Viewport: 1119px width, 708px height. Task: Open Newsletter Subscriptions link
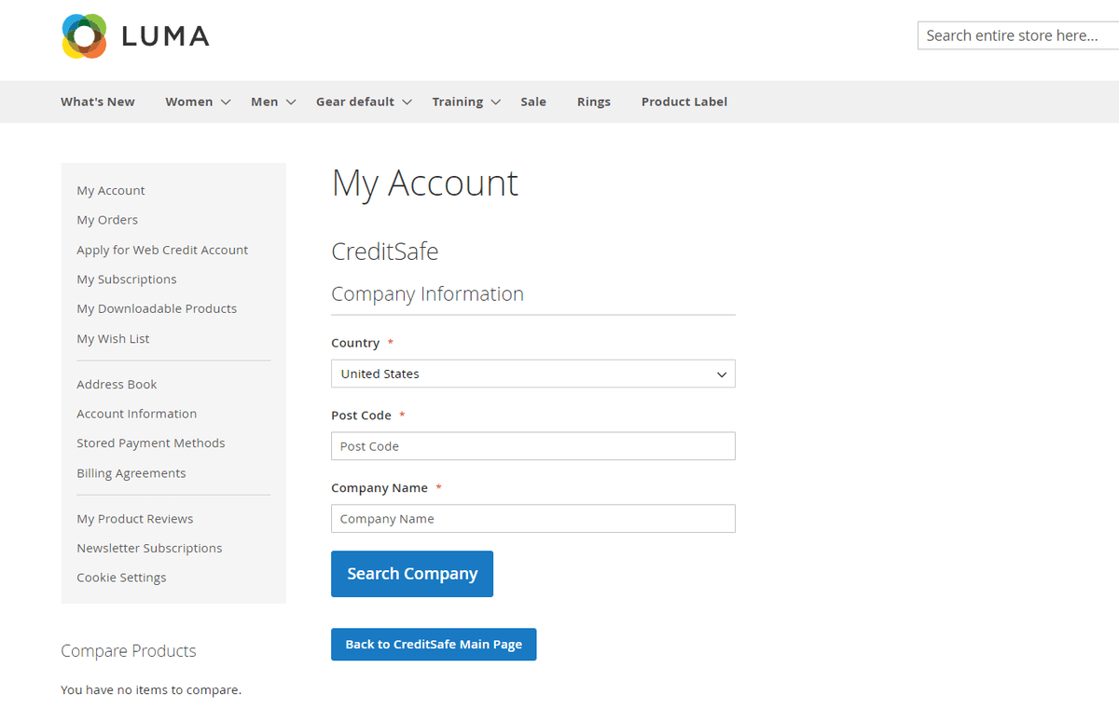149,548
